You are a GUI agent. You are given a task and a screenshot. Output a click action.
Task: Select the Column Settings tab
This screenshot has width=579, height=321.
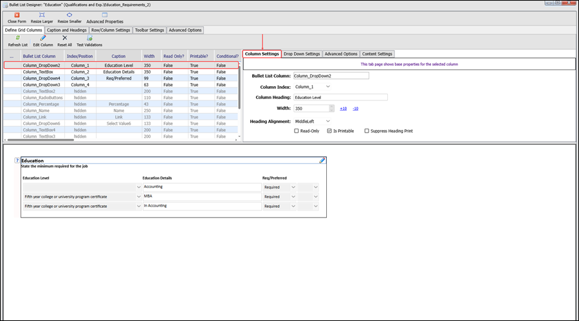[x=262, y=54]
